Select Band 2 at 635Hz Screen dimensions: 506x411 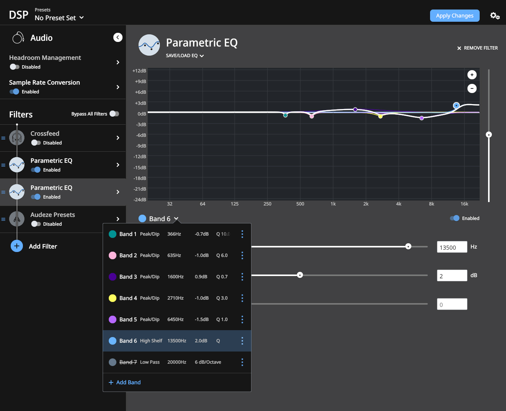(177, 255)
